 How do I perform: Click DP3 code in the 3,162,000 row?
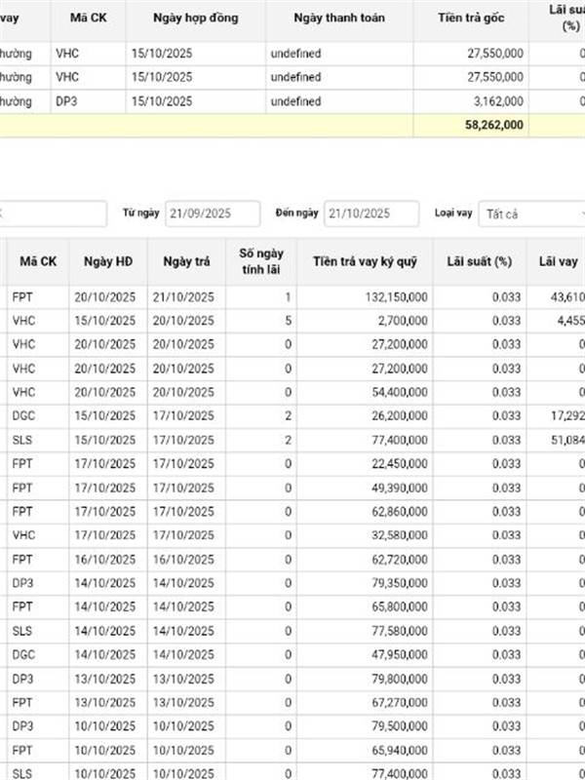click(x=66, y=101)
